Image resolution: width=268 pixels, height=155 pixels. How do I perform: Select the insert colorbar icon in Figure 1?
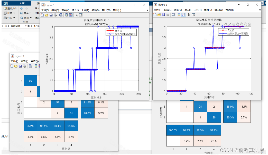click(x=66, y=15)
